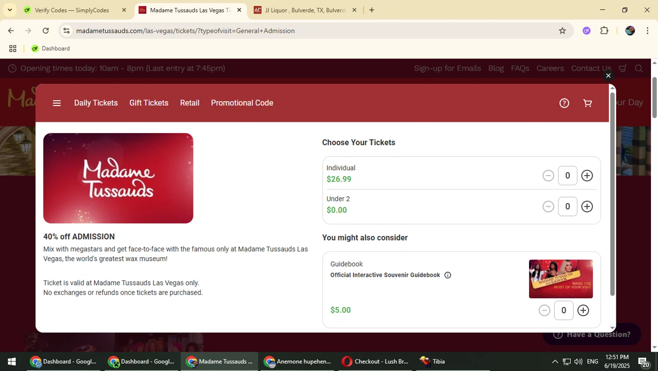The image size is (658, 371).
Task: Open the Contact Us link
Action: pos(591,68)
